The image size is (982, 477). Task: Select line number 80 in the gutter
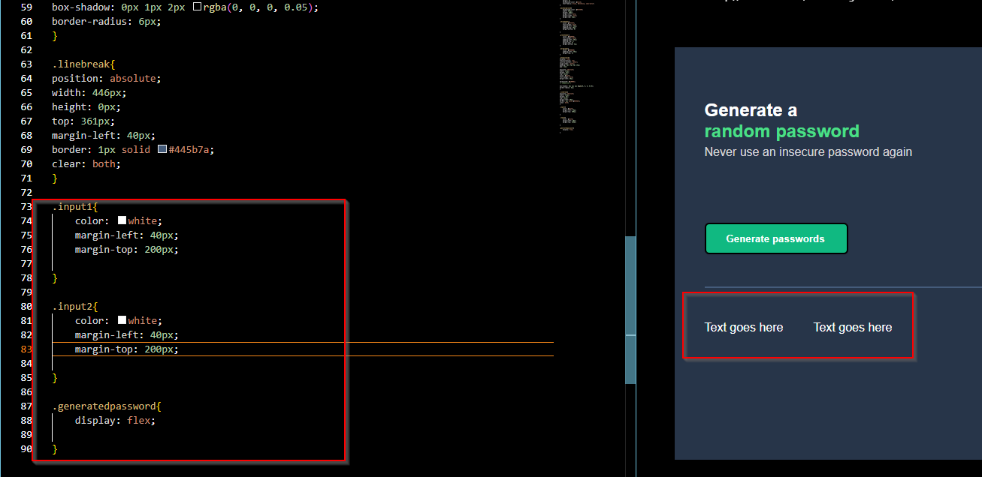pos(26,306)
